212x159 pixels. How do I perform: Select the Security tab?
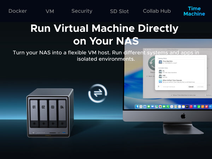pos(82,11)
